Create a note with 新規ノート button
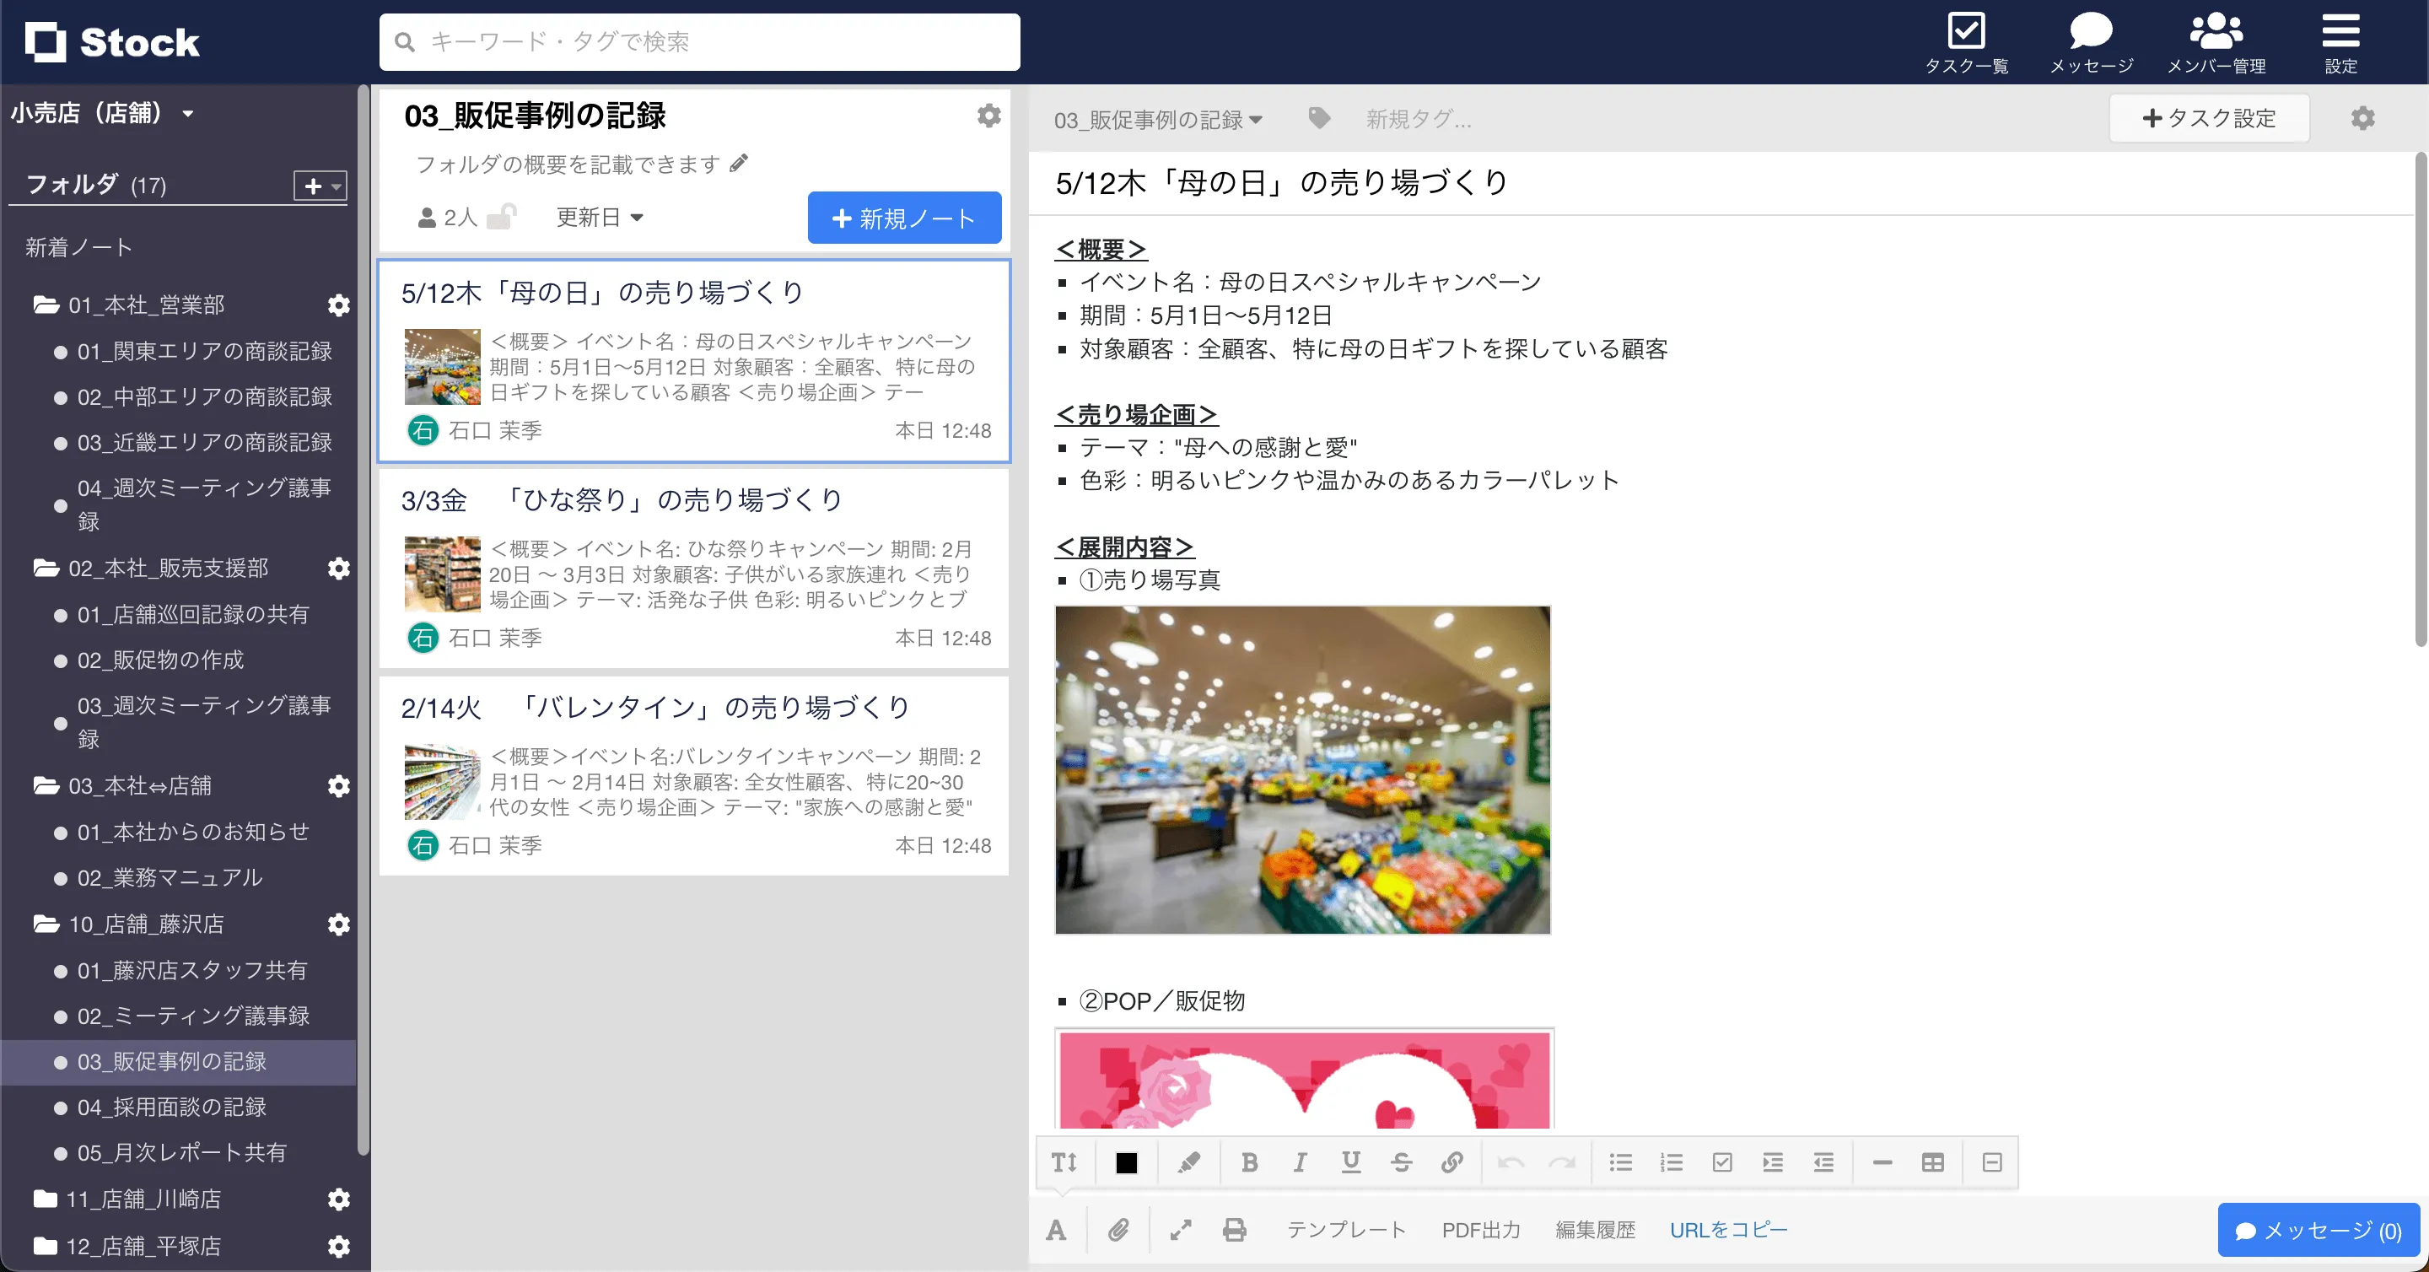2429x1272 pixels. click(903, 218)
